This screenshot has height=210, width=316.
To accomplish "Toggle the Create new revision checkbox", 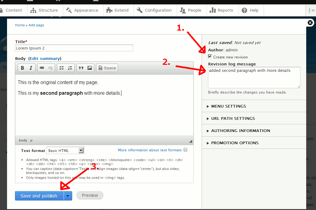I will (210, 56).
